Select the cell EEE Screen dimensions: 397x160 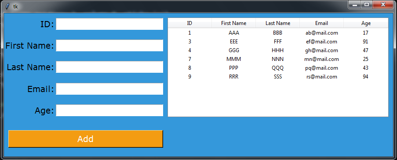234,42
